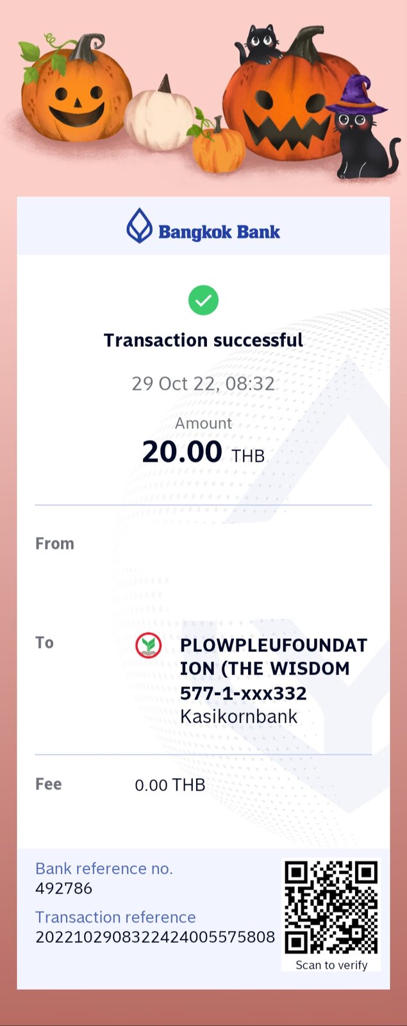Click the "Bangkok Bank" header text
The height and width of the screenshot is (1026, 407).
pyautogui.click(x=219, y=231)
